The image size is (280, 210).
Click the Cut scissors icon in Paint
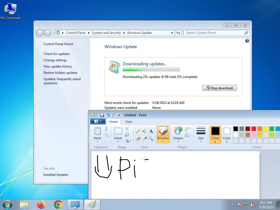point(106,129)
